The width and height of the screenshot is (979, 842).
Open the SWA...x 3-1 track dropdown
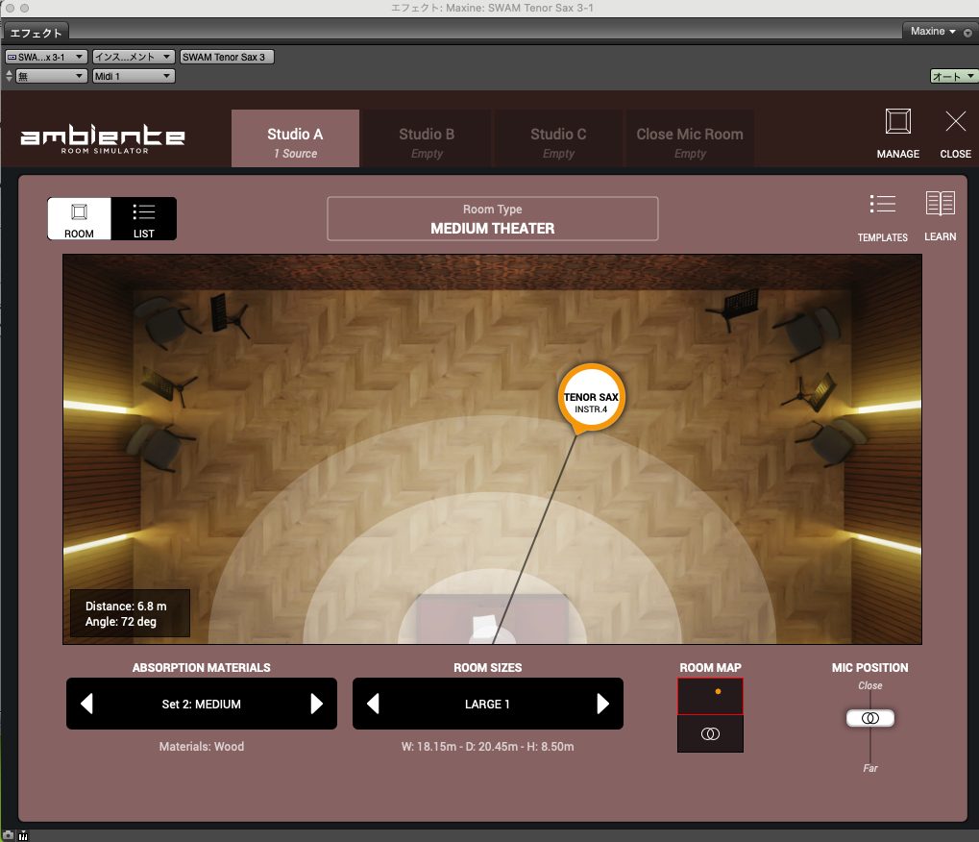46,57
